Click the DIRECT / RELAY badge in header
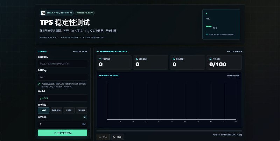This screenshot has height=141, width=280. [x=85, y=13]
